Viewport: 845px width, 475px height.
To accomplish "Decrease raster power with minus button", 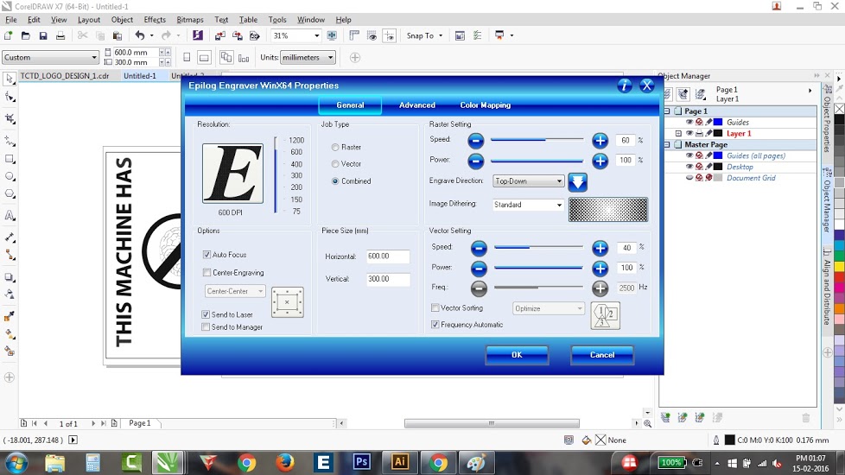I will point(476,161).
